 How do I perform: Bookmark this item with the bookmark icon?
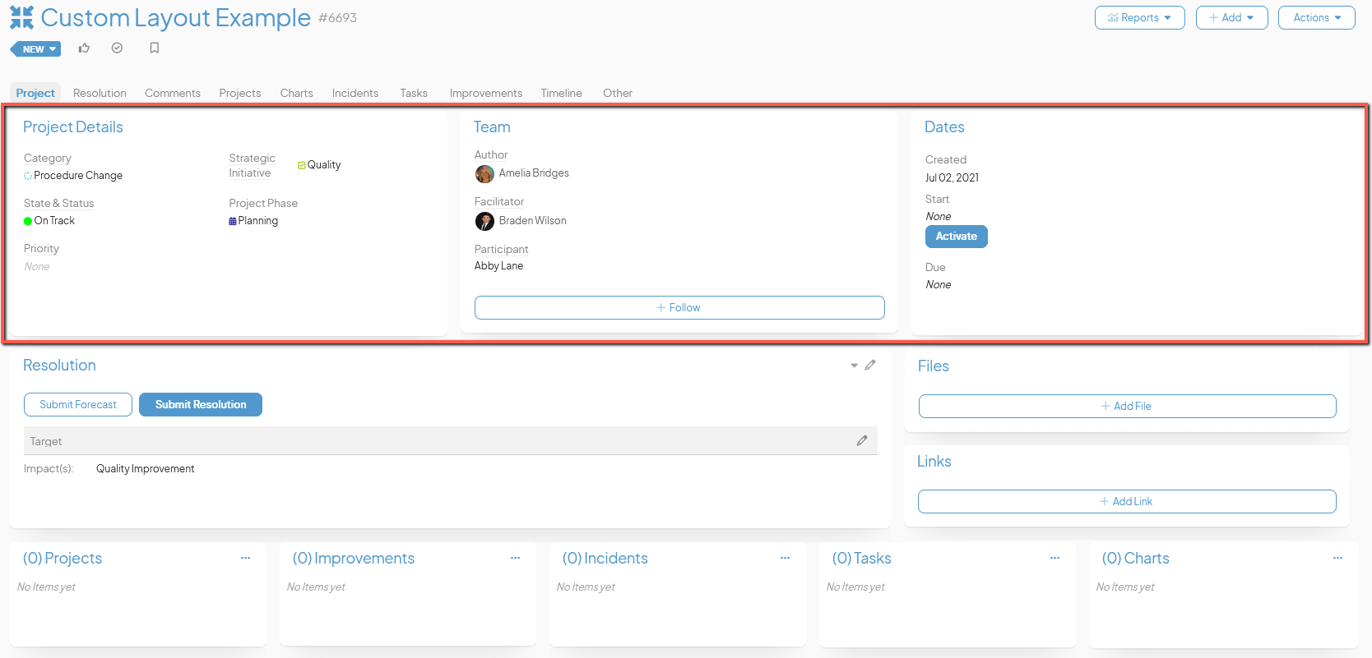[154, 48]
